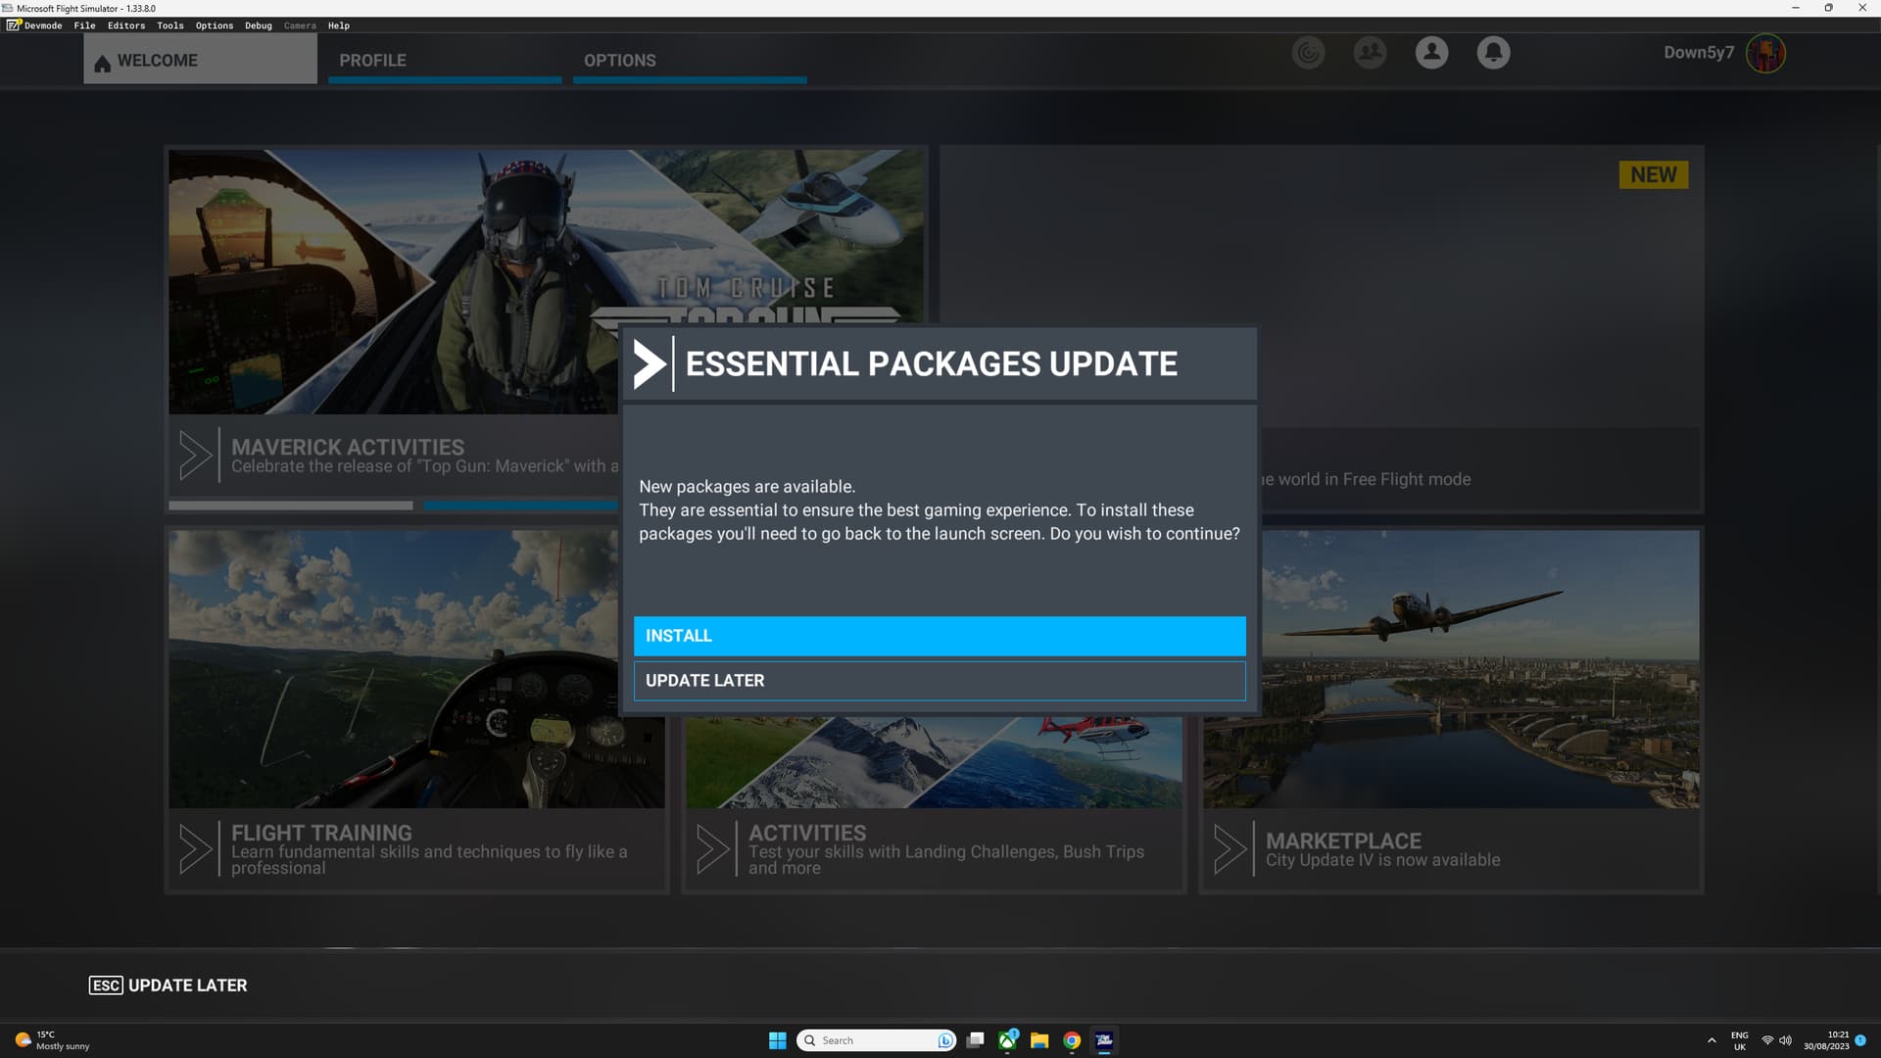This screenshot has width=1881, height=1058.
Task: Open the Xbox app on the taskbar
Action: pos(1007,1040)
